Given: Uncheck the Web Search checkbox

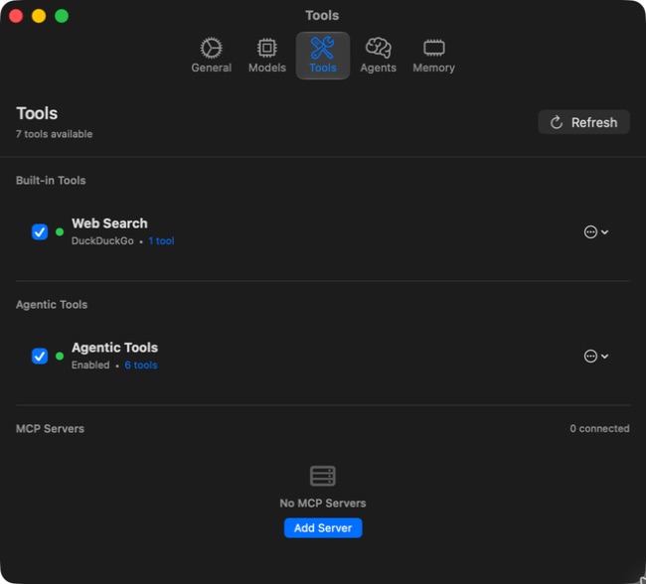Looking at the screenshot, I should click(x=40, y=231).
